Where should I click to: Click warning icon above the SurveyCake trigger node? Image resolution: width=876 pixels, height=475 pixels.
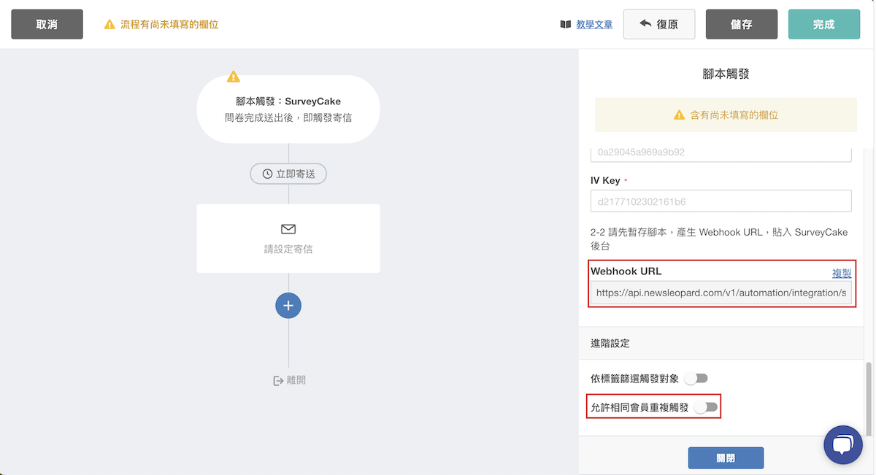point(233,76)
